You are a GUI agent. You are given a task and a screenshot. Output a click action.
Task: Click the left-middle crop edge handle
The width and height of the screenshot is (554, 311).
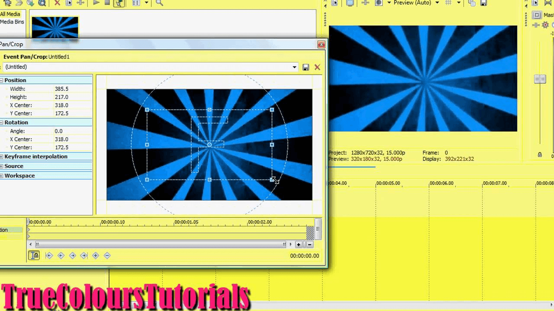tap(147, 145)
